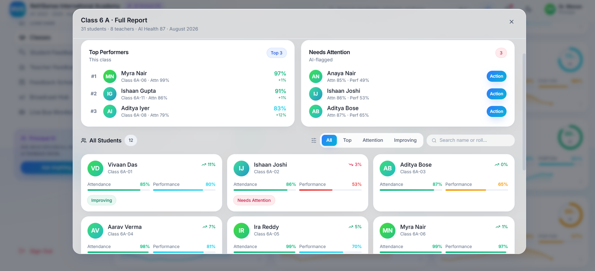Click the All Students count badge 12
The height and width of the screenshot is (271, 595).
pyautogui.click(x=131, y=140)
